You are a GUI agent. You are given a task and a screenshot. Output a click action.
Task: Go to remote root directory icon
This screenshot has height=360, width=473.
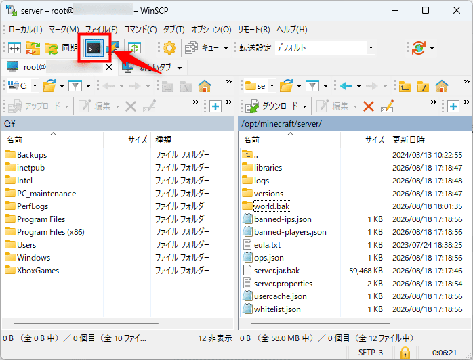click(424, 87)
